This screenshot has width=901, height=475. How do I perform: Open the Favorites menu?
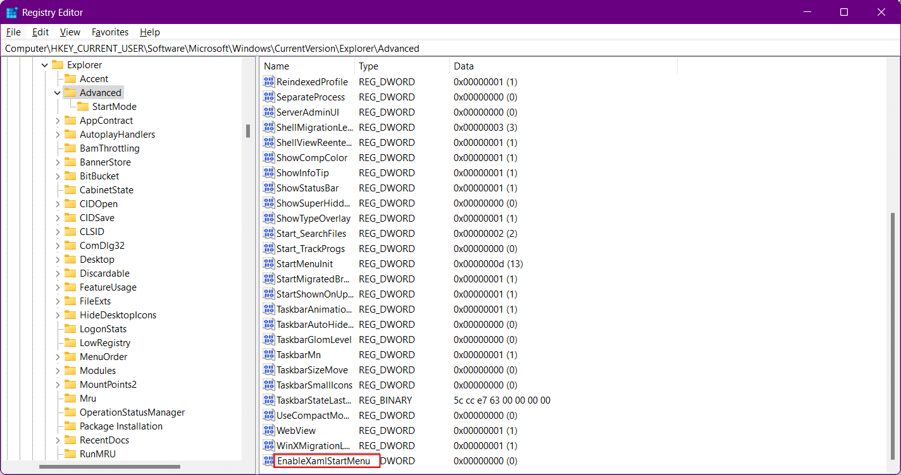coord(110,32)
